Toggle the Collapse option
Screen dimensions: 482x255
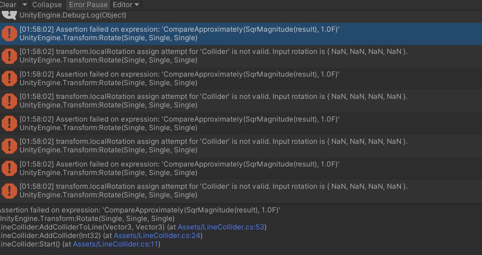click(47, 5)
